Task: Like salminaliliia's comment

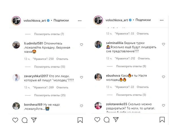Action: coord(163,44)
